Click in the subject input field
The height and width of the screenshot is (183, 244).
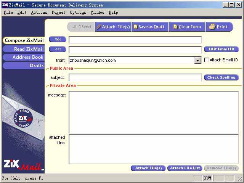click(x=135, y=77)
